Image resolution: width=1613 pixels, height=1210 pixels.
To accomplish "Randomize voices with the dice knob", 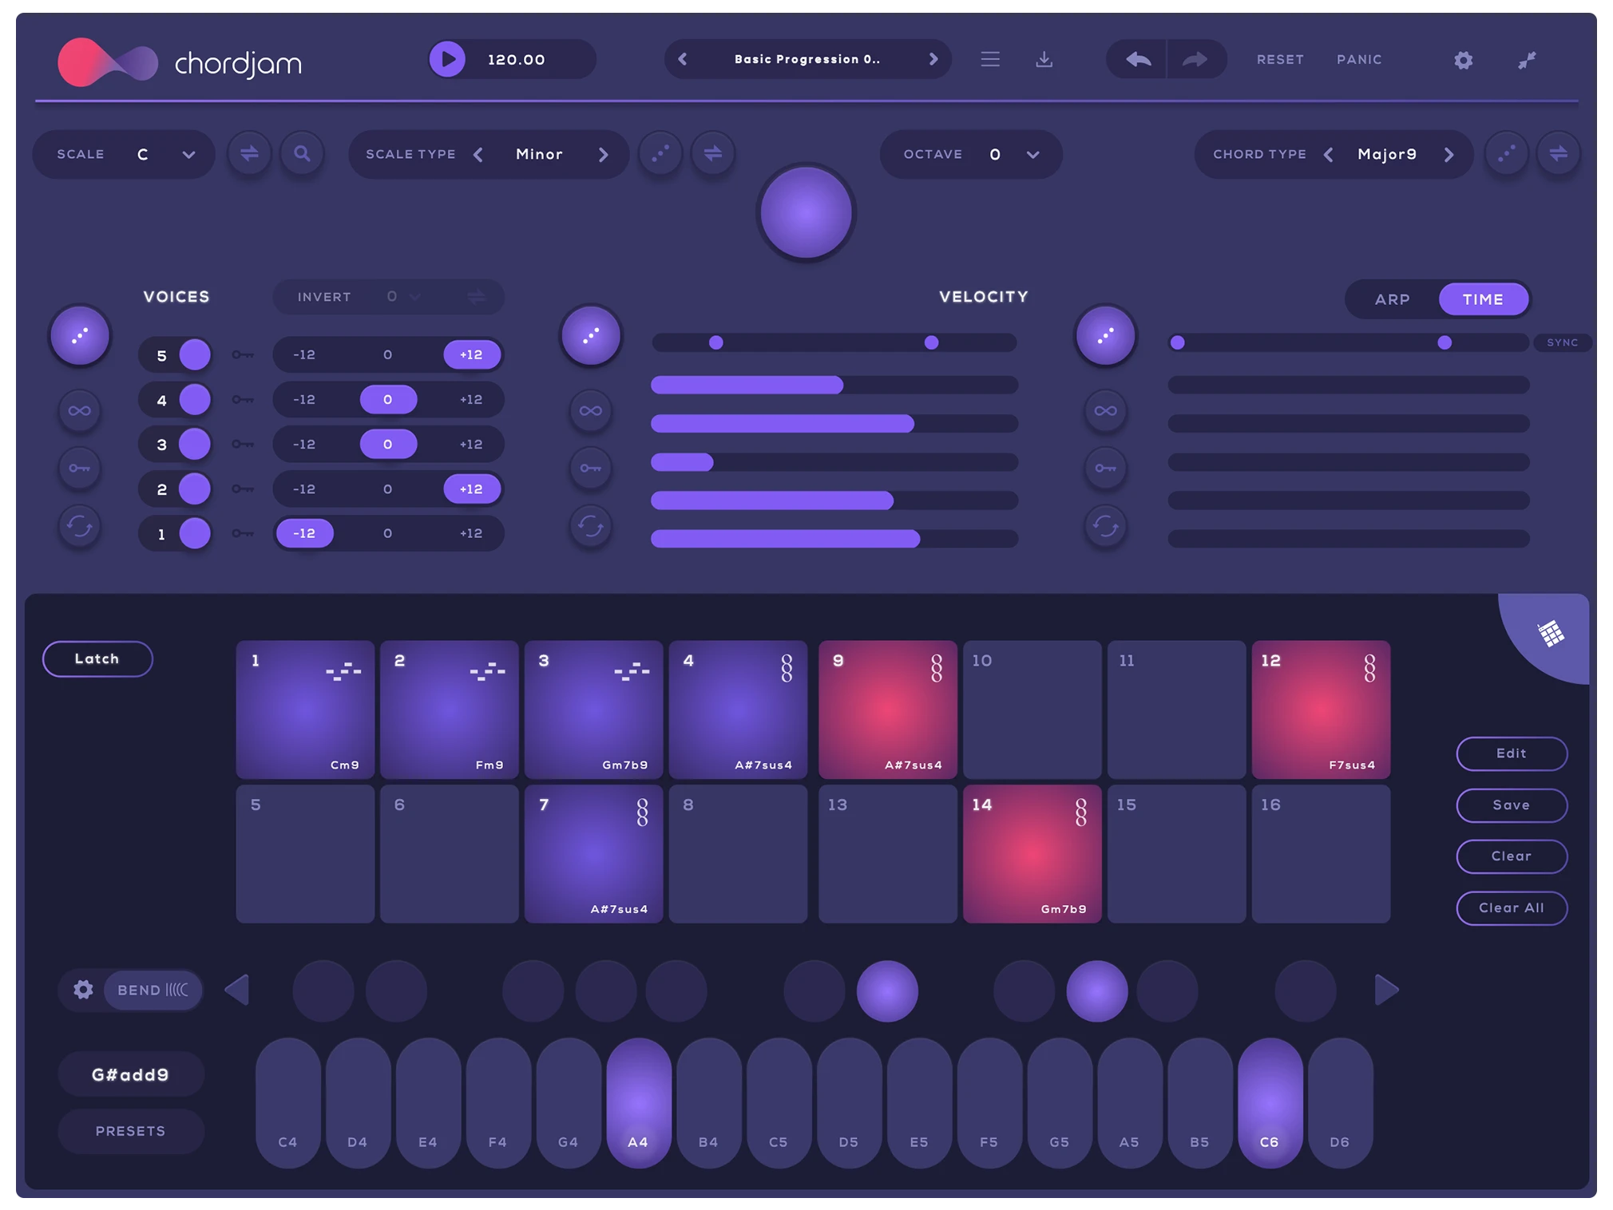I will point(80,336).
